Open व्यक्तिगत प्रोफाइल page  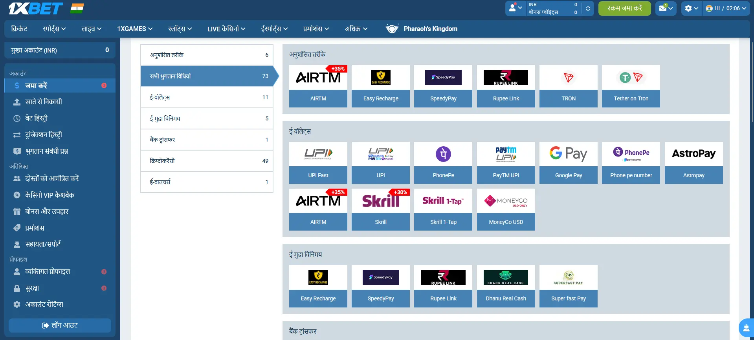48,272
